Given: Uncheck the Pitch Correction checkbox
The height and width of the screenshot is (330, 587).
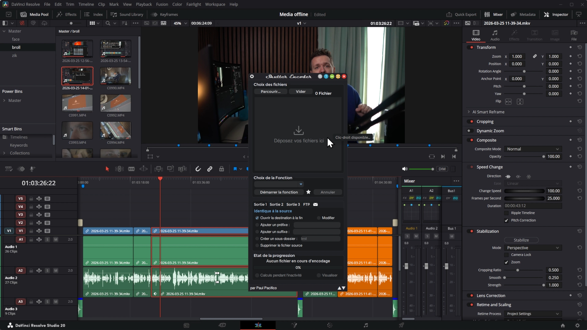Looking at the screenshot, I should (x=506, y=220).
